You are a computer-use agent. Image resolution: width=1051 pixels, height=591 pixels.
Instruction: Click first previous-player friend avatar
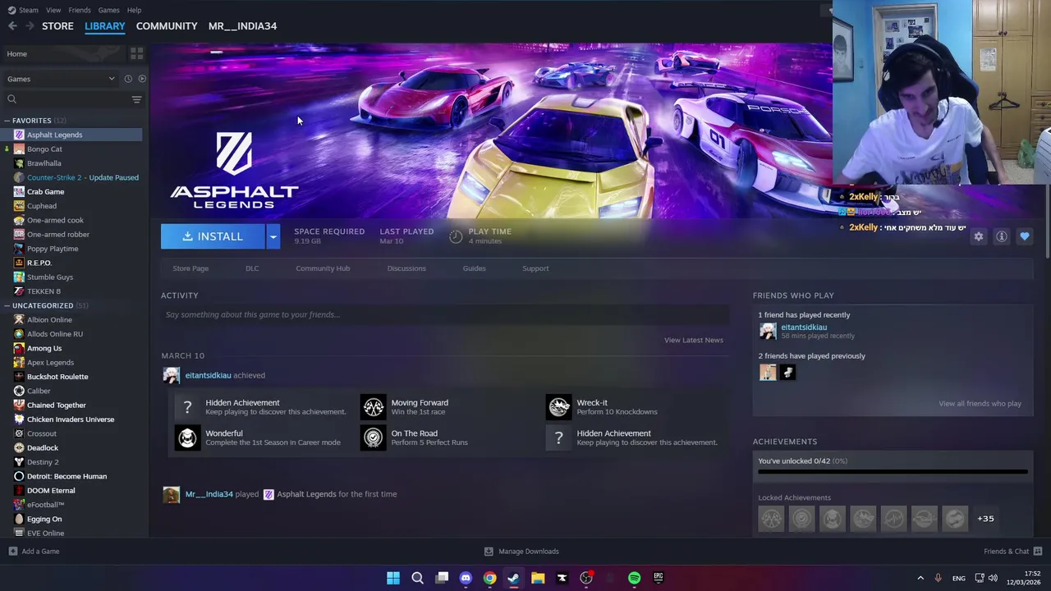[x=768, y=373]
